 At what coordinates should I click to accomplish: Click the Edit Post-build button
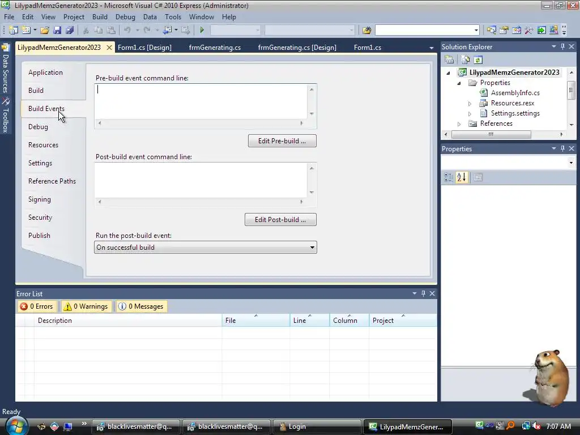(280, 220)
